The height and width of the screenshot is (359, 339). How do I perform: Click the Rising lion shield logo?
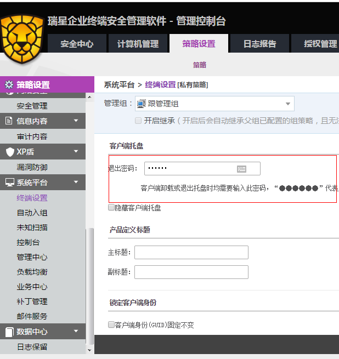click(22, 38)
